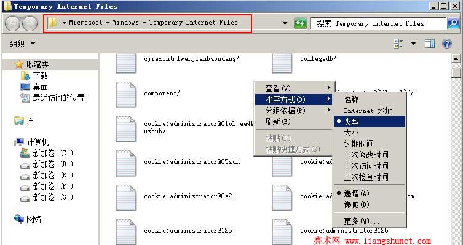Select the cookie:administrator@05sun file icon
The height and width of the screenshot is (245, 463).
coord(126,163)
